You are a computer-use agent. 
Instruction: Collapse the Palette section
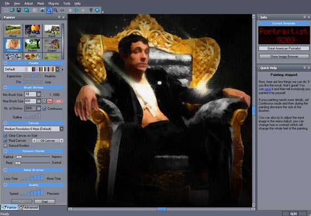click(6, 63)
